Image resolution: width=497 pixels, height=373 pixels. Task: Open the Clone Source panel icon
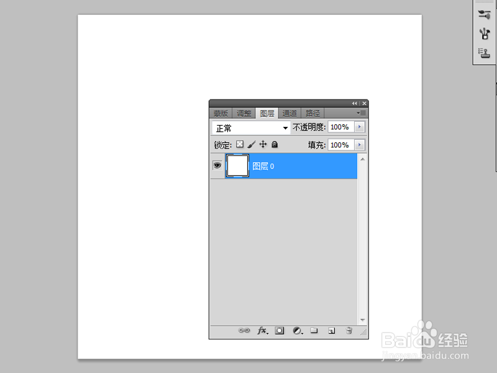(485, 53)
